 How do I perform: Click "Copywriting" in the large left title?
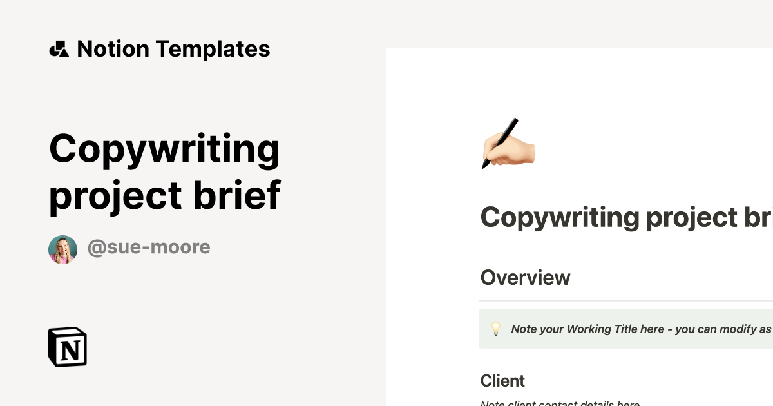tap(164, 149)
